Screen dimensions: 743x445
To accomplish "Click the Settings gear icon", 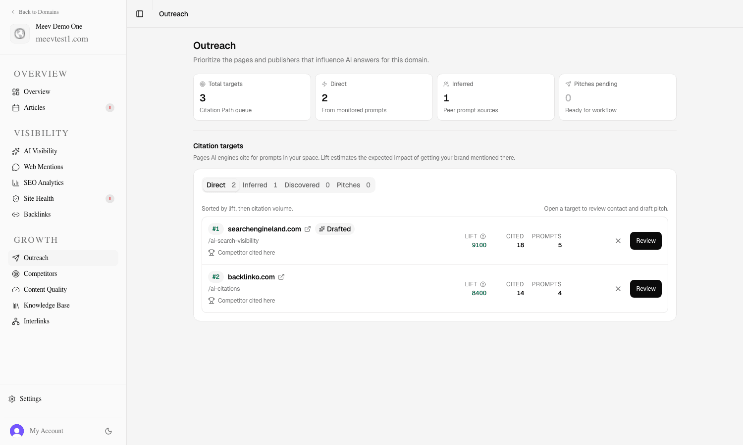I will coord(12,399).
